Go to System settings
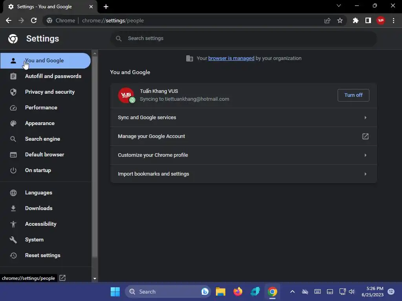This screenshot has height=301, width=402. [x=46, y=240]
